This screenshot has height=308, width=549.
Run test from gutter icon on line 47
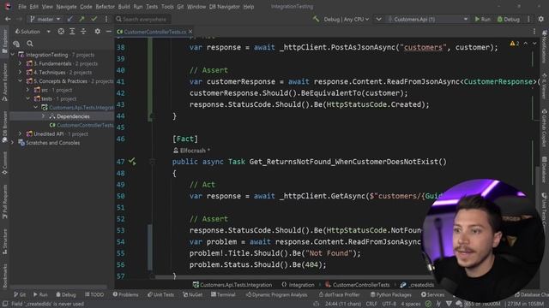(132, 162)
